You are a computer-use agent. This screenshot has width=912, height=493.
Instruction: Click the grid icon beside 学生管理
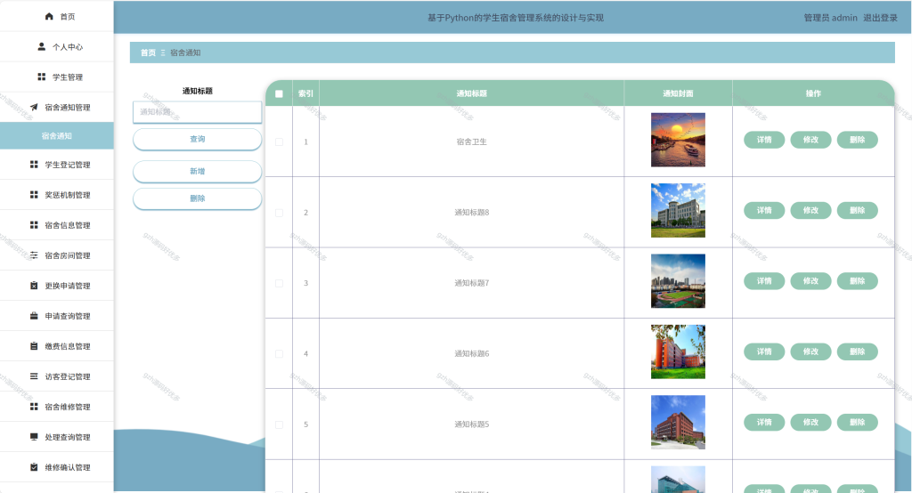coord(41,77)
